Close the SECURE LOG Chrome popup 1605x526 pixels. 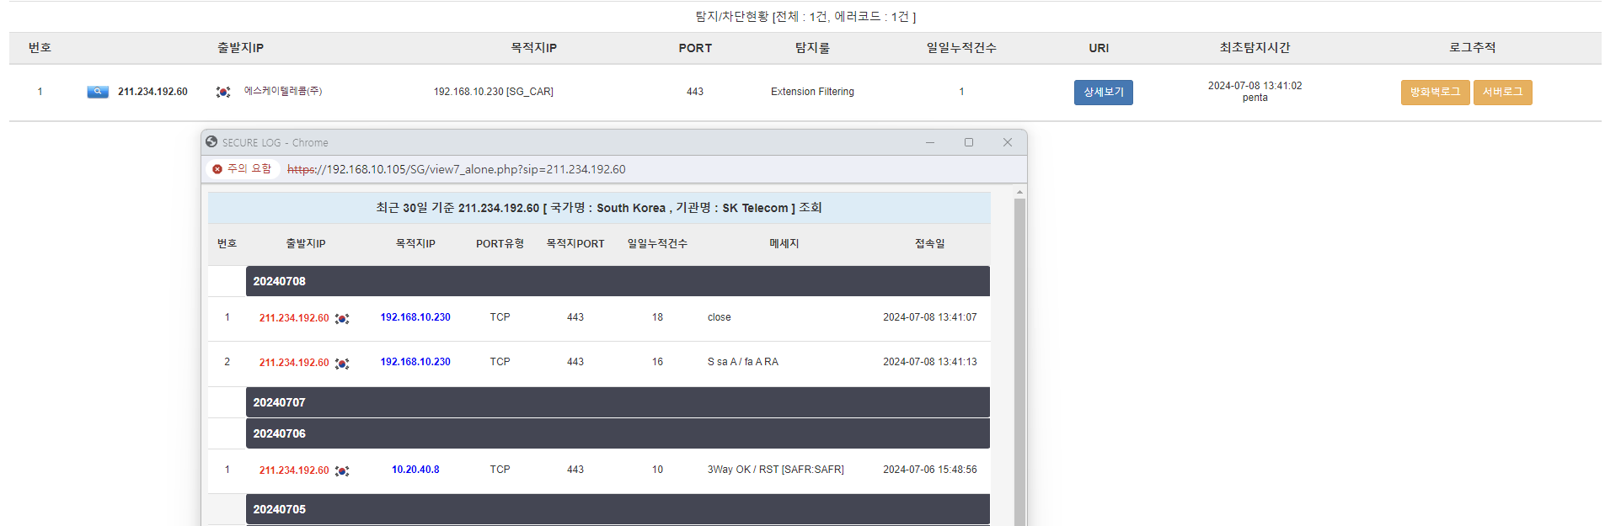coord(1008,142)
